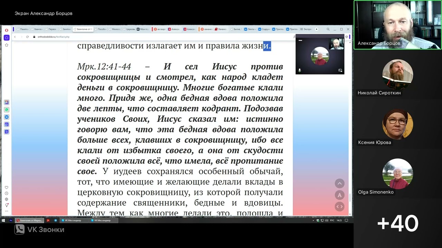The height and width of the screenshot is (248, 442).
Task: Open the purple Start Page sidebar icon
Action: point(7,38)
